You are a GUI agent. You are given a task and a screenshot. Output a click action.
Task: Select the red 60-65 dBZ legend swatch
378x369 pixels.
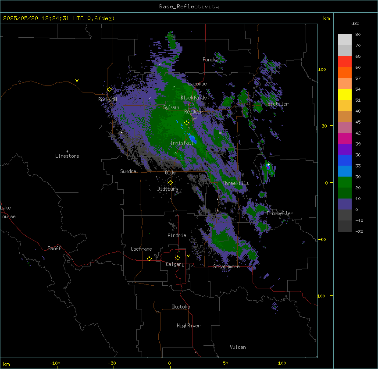pyautogui.click(x=345, y=62)
